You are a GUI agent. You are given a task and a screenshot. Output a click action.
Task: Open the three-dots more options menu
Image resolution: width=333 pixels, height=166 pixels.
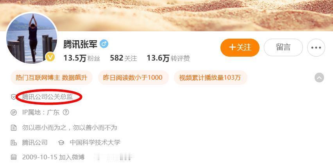point(316,48)
